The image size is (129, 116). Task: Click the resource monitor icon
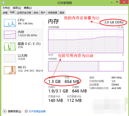click(x=26, y=111)
